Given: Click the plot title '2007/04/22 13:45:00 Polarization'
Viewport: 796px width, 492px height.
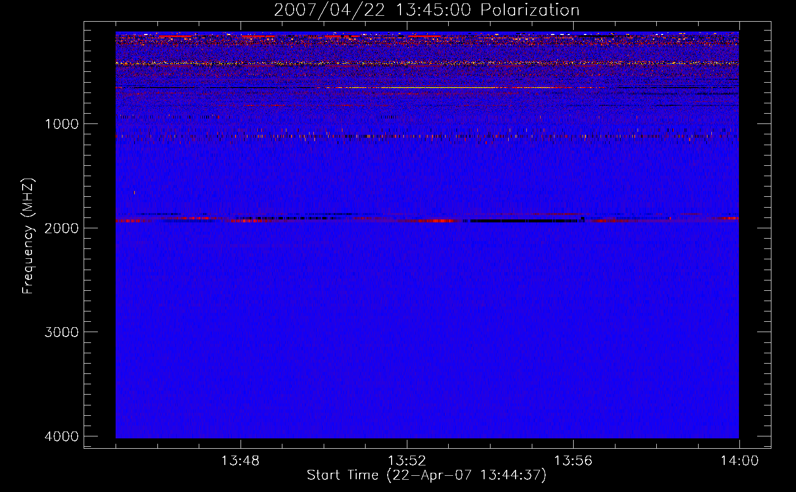Looking at the screenshot, I should [x=427, y=10].
